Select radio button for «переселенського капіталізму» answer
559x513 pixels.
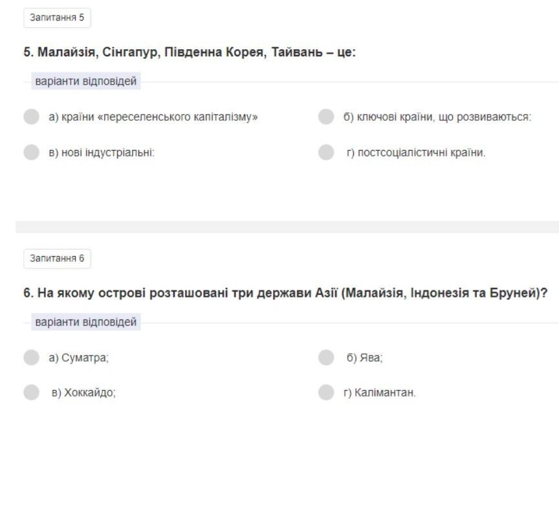tap(31, 117)
